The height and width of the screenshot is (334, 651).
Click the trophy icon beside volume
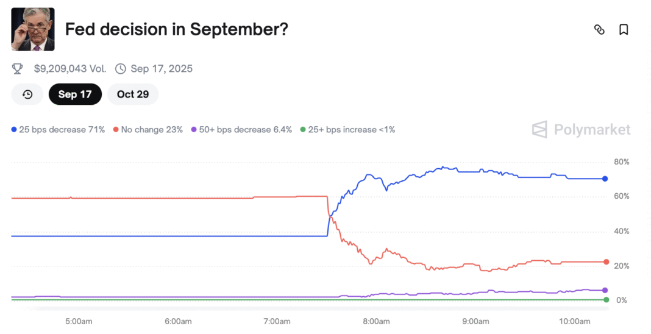click(x=18, y=69)
